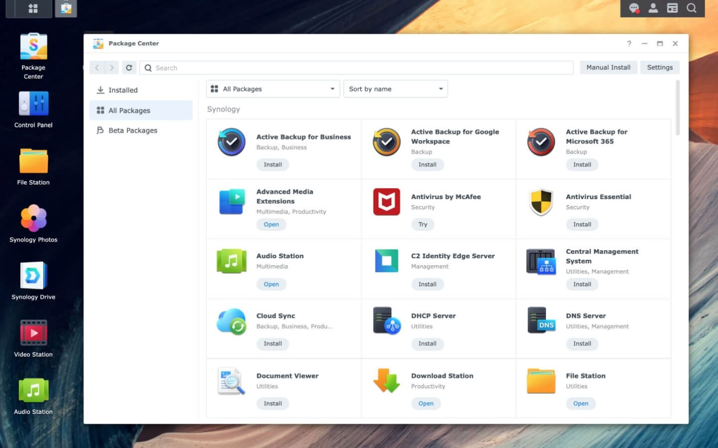This screenshot has width=718, height=448.
Task: Select the Download Station package icon
Action: click(x=386, y=381)
